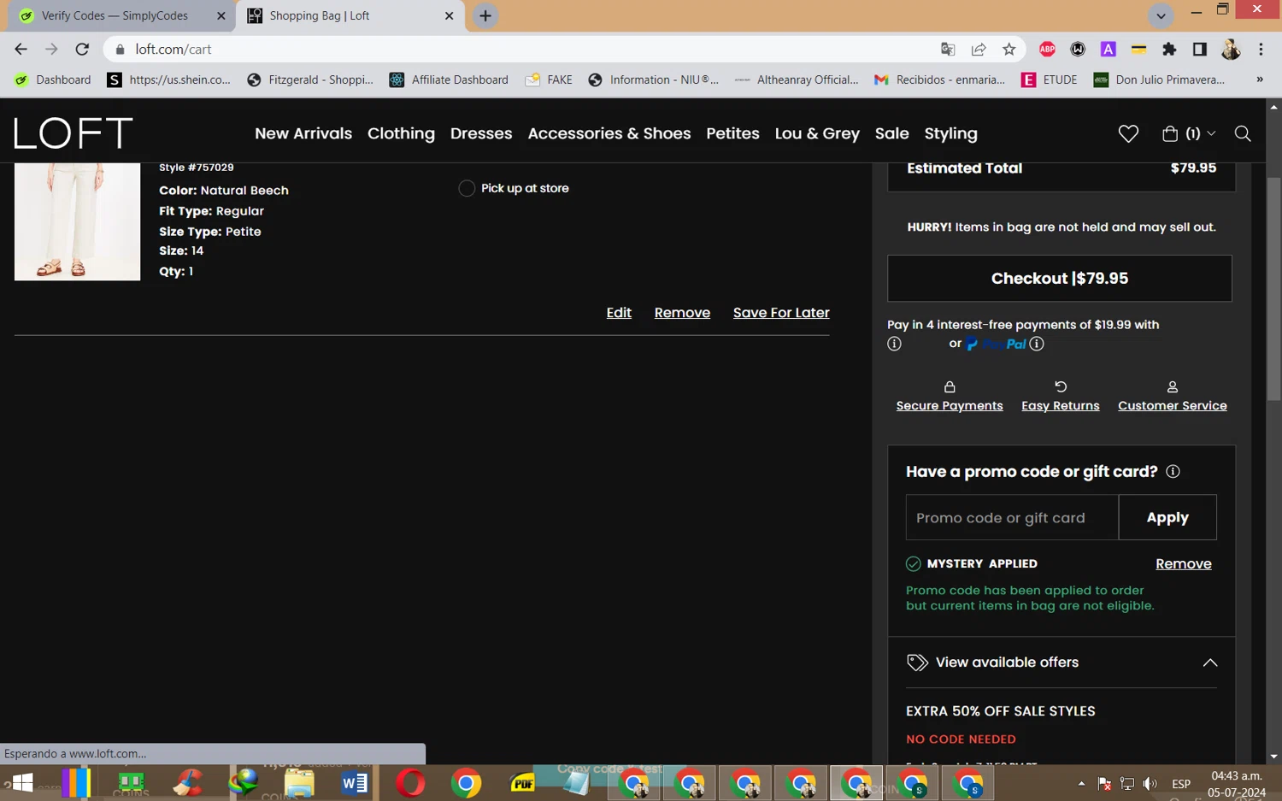
Task: Open the Chrome profile avatar
Action: click(1231, 50)
